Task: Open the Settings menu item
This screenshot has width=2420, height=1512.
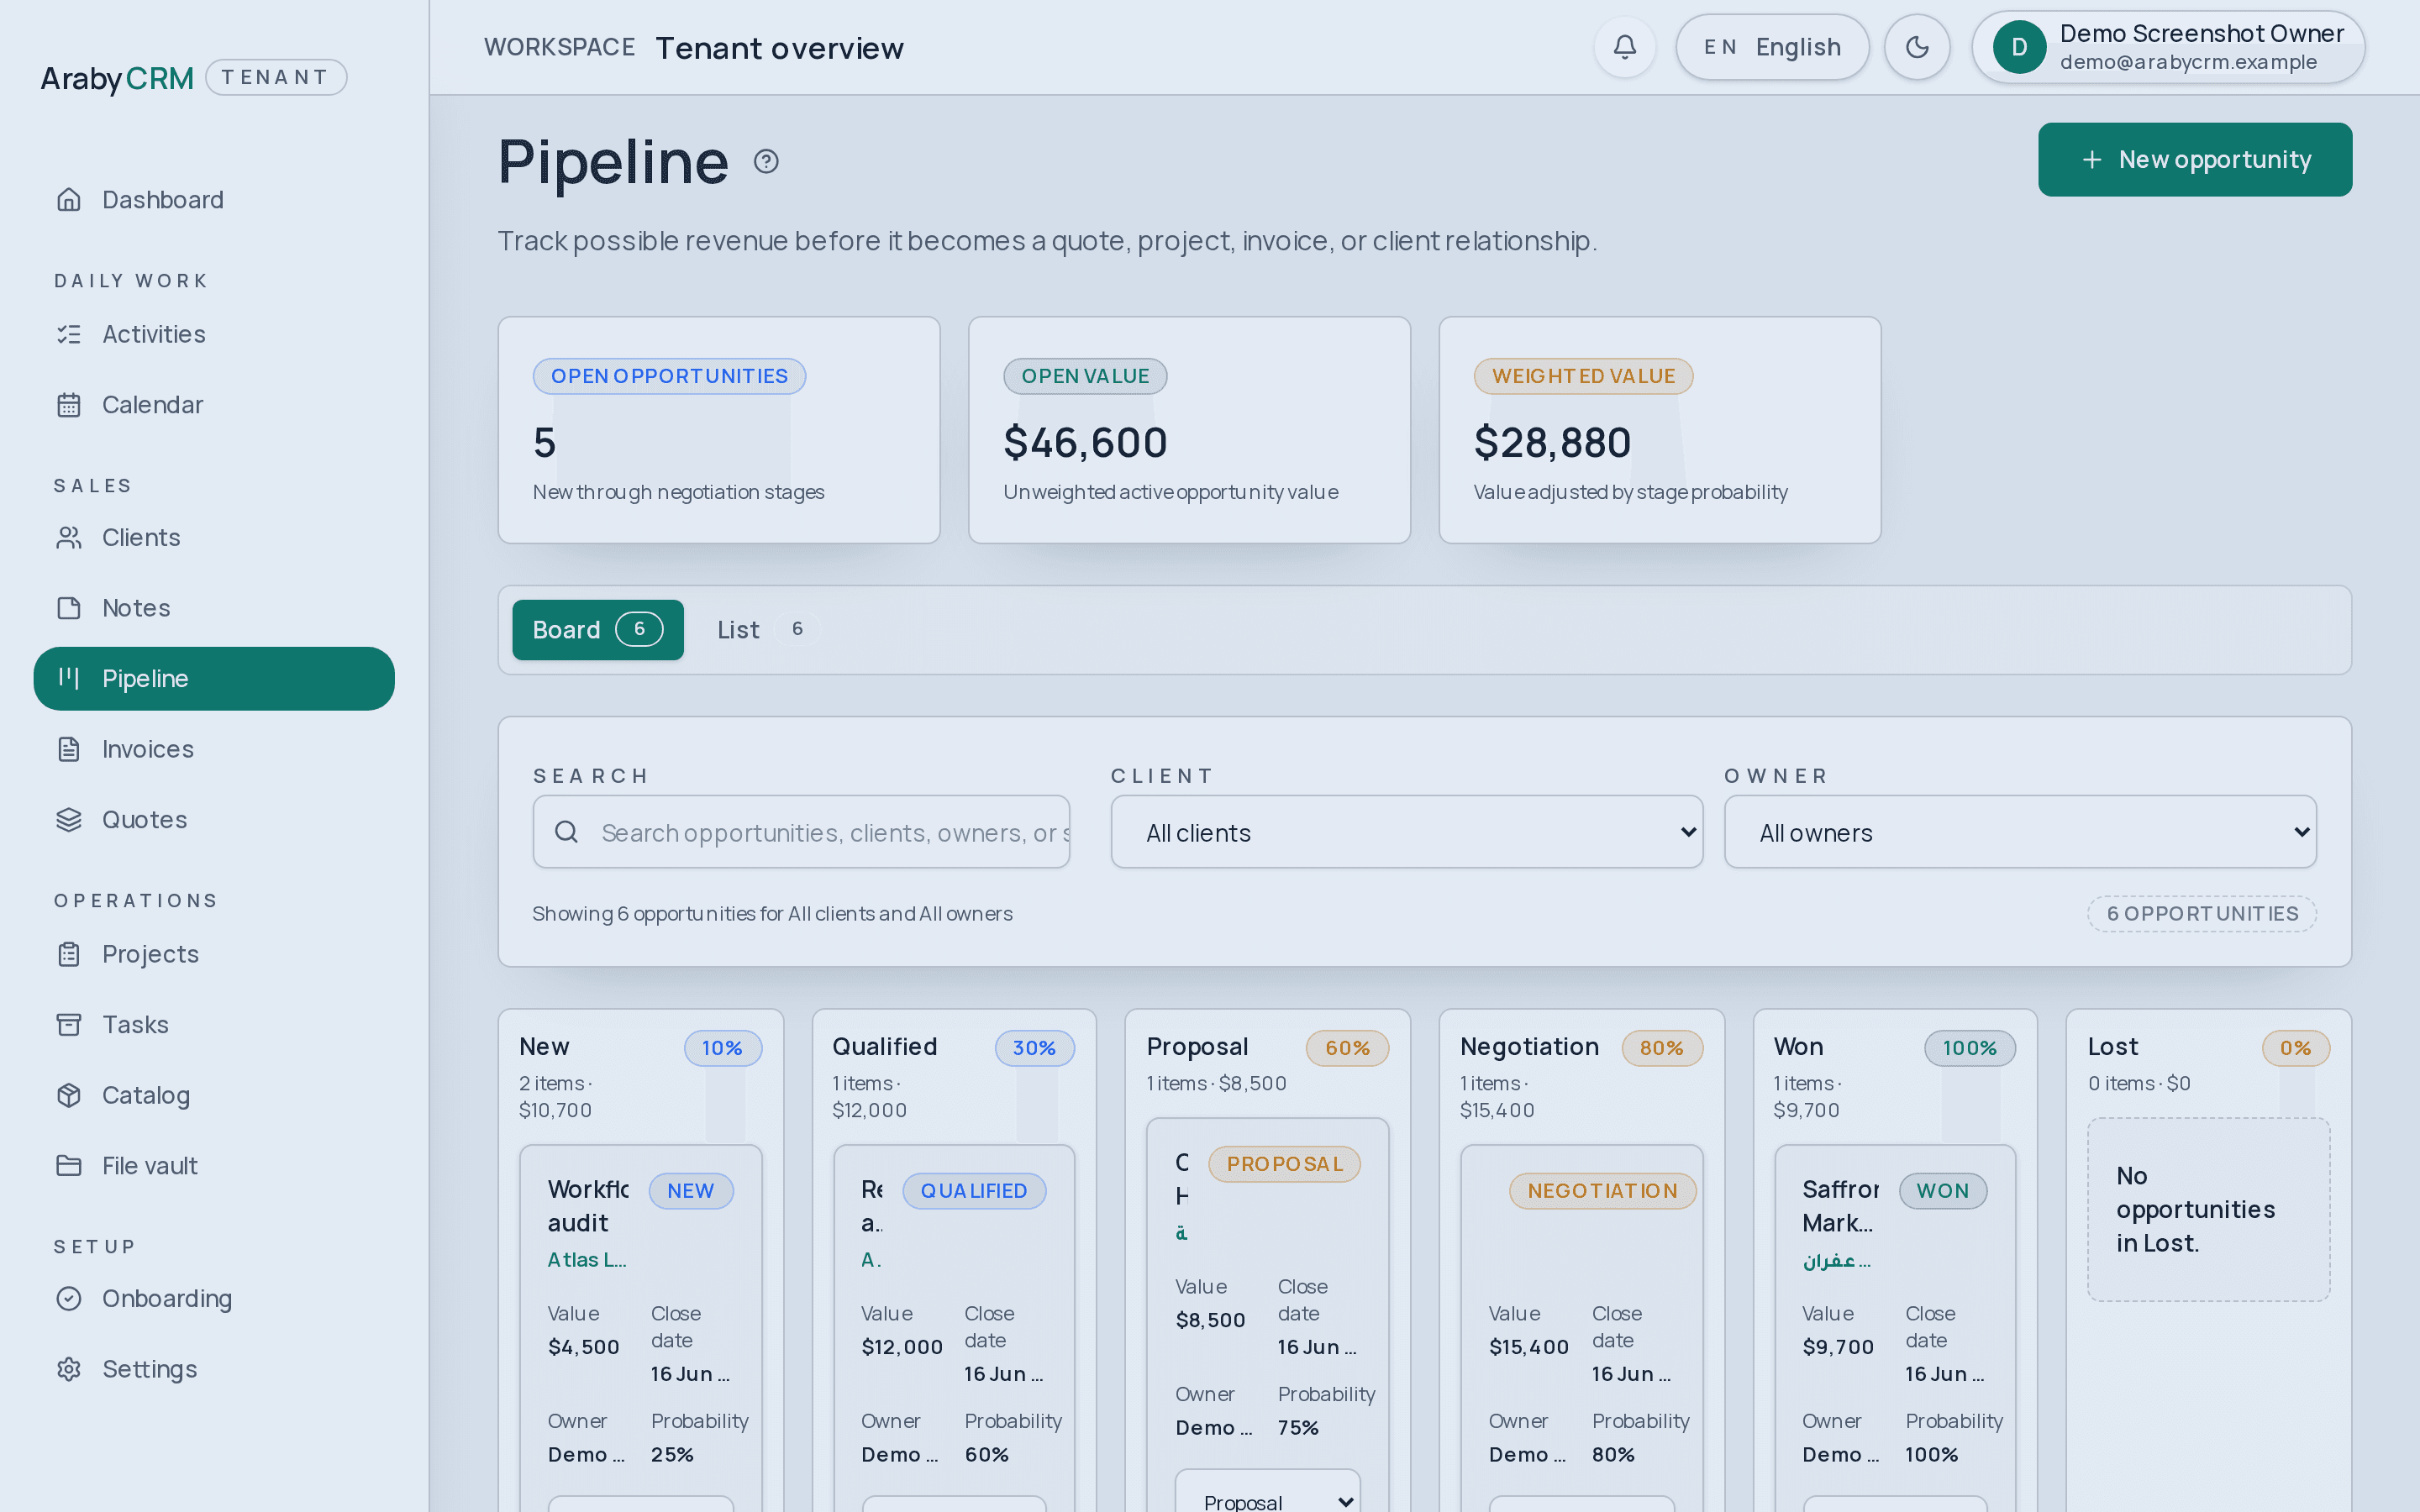Action: coord(214,1369)
